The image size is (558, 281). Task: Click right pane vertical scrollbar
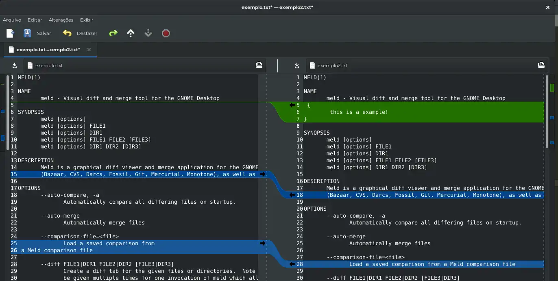(547, 112)
